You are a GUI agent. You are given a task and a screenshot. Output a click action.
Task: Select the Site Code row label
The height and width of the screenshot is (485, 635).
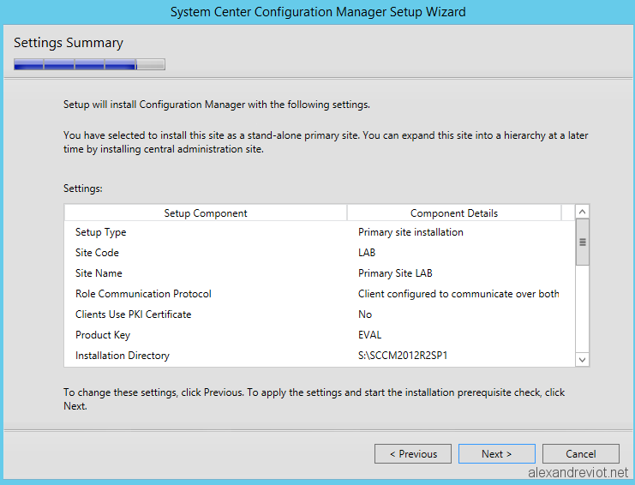[x=97, y=253]
